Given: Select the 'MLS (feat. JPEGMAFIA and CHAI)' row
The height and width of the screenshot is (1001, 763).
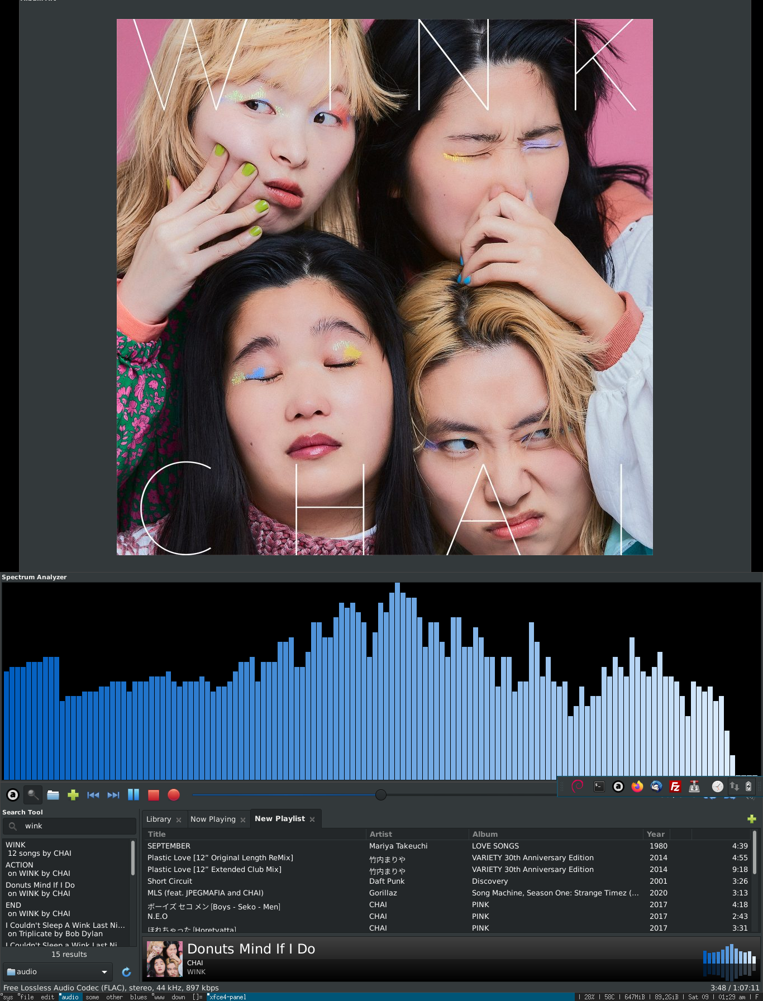Looking at the screenshot, I should pos(447,893).
